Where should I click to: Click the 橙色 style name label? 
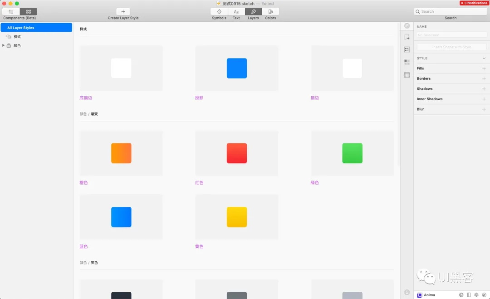tap(84, 183)
